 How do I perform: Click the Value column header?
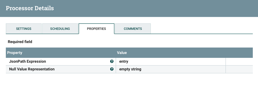[x=122, y=53]
